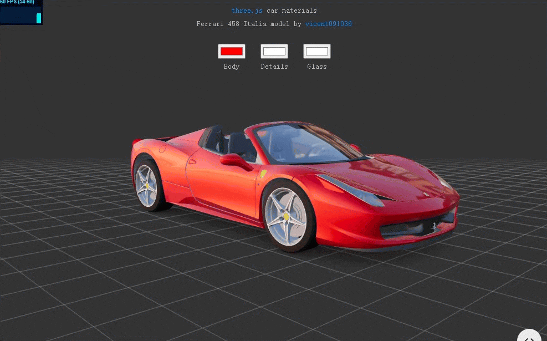Click the "Glass" label text
The width and height of the screenshot is (547, 341).
tap(317, 67)
